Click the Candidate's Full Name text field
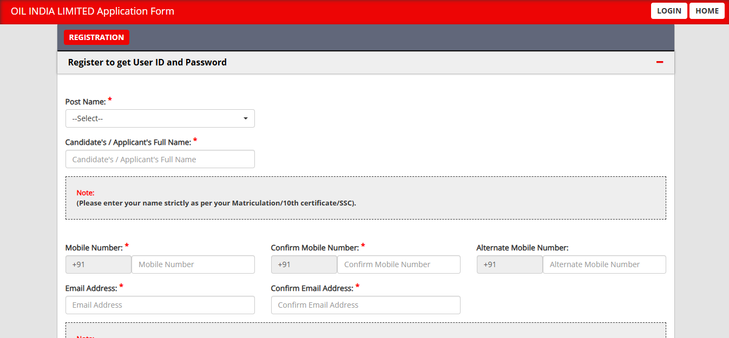This screenshot has height=338, width=729. pos(160,160)
